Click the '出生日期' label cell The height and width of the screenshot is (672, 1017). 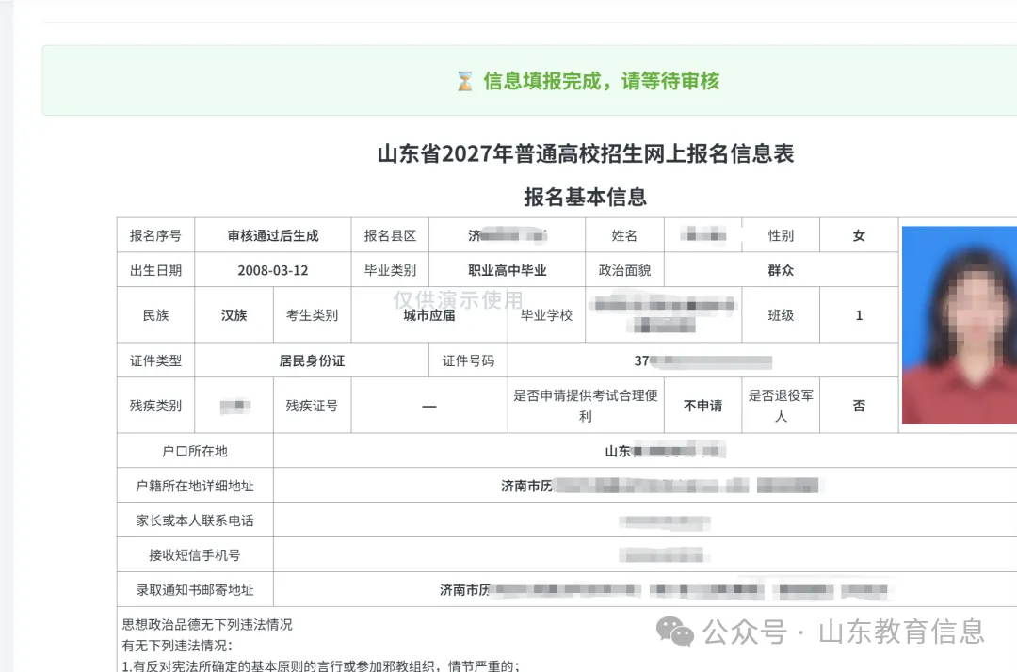[155, 269]
